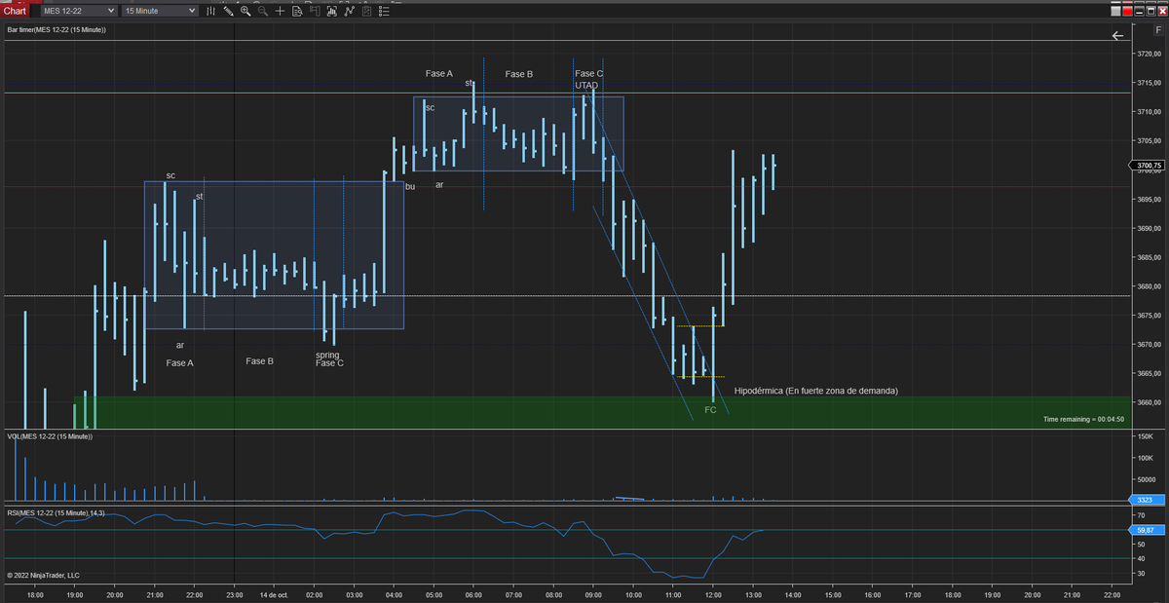The image size is (1169, 603).
Task: Activate the zoom out magnifier
Action: (263, 11)
